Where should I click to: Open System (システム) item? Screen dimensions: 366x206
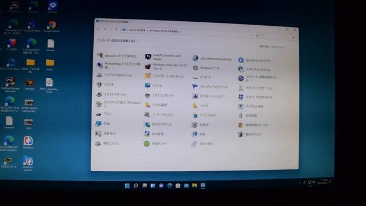coord(153,85)
